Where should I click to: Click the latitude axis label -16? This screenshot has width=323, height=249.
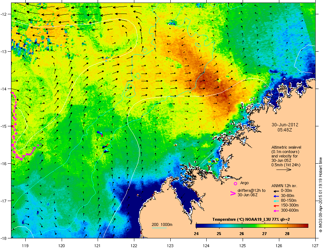4,164
